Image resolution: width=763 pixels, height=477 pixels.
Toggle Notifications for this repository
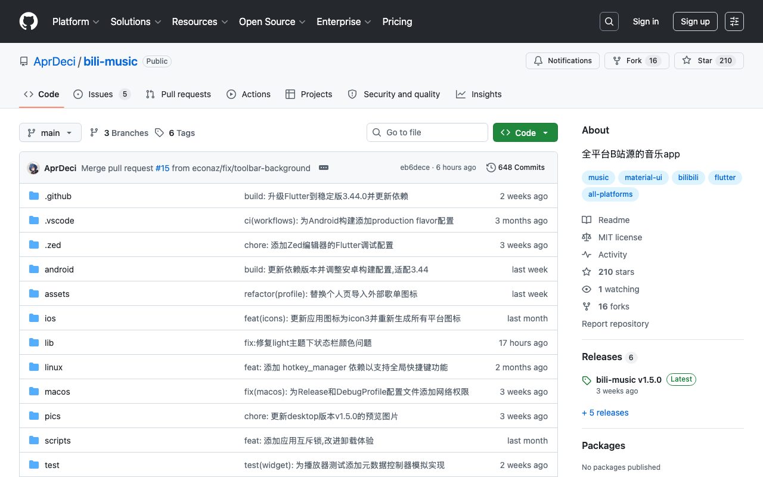pyautogui.click(x=563, y=61)
